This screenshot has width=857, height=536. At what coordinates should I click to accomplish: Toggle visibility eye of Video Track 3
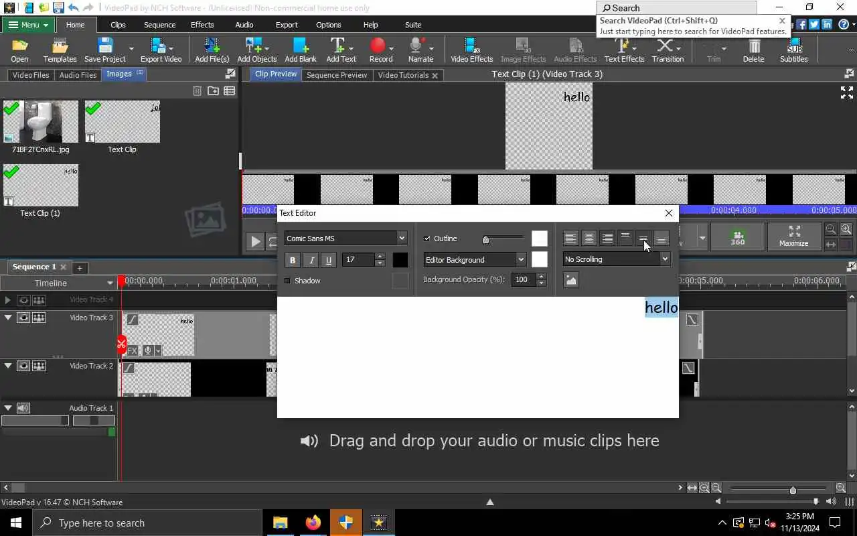23,318
